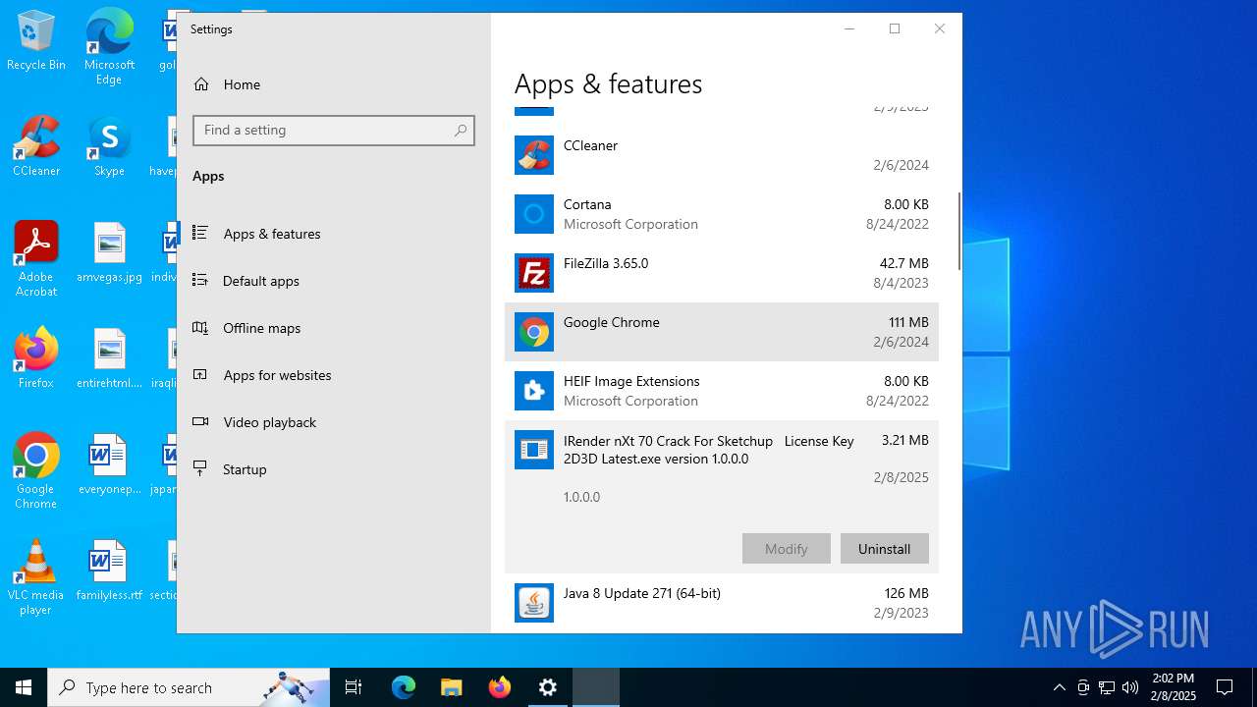
Task: Select the Google Chrome app icon in list
Action: click(x=534, y=332)
